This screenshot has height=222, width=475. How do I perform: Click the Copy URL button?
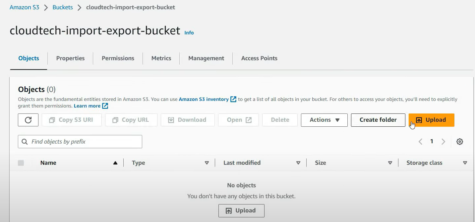tap(131, 120)
